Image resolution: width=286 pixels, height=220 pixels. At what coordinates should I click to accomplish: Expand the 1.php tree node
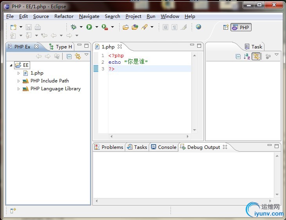(x=18, y=73)
